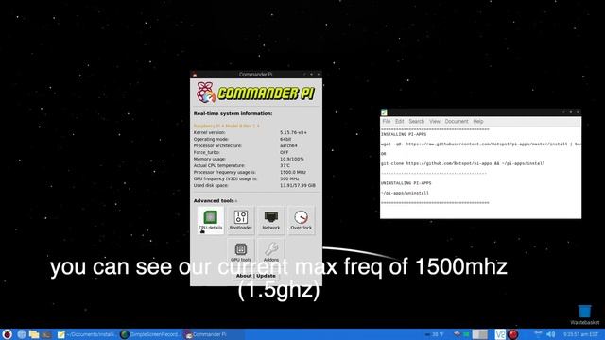The image size is (605, 340).
Task: Click the 'UNINSTALLING PI-APPS' line in editor
Action: click(x=406, y=183)
